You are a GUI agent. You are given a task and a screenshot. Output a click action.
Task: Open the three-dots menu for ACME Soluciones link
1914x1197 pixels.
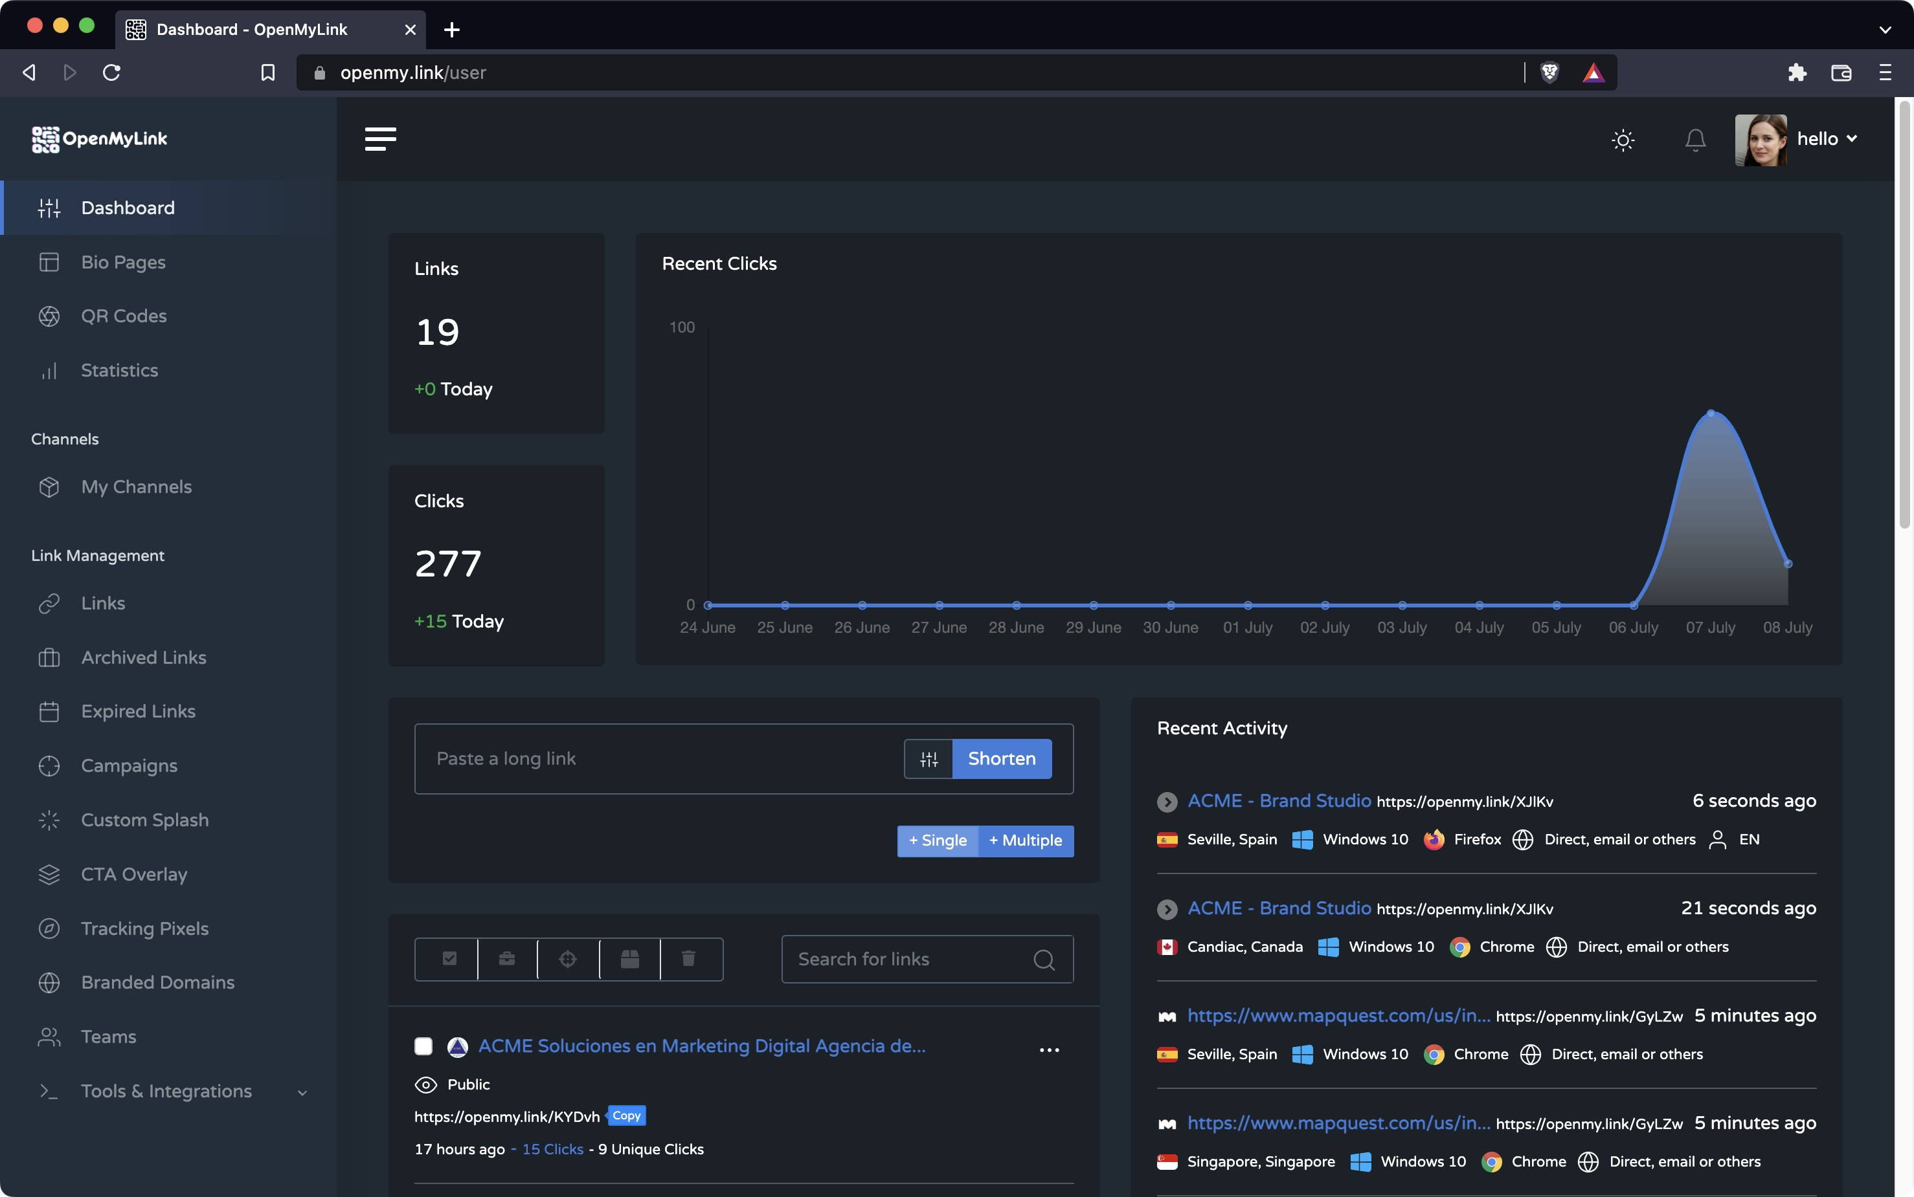click(x=1049, y=1049)
